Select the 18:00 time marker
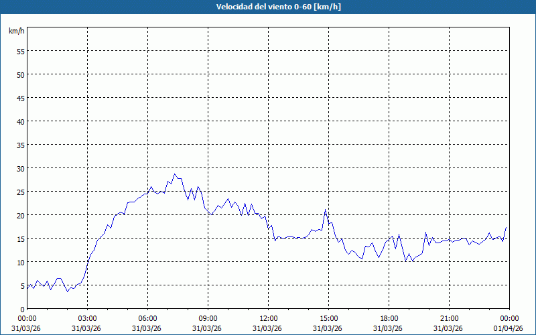Screen dimensions: 536x335 (x=389, y=318)
